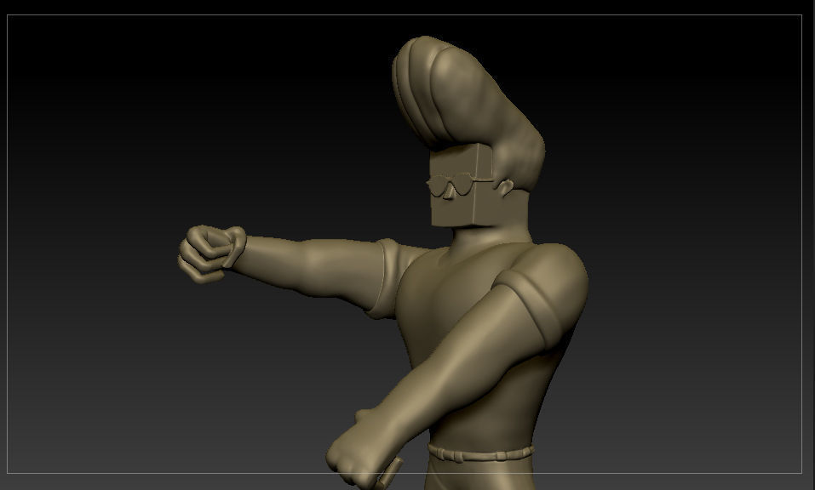
Task: Click the character's ear on the head
Action: 505,187
